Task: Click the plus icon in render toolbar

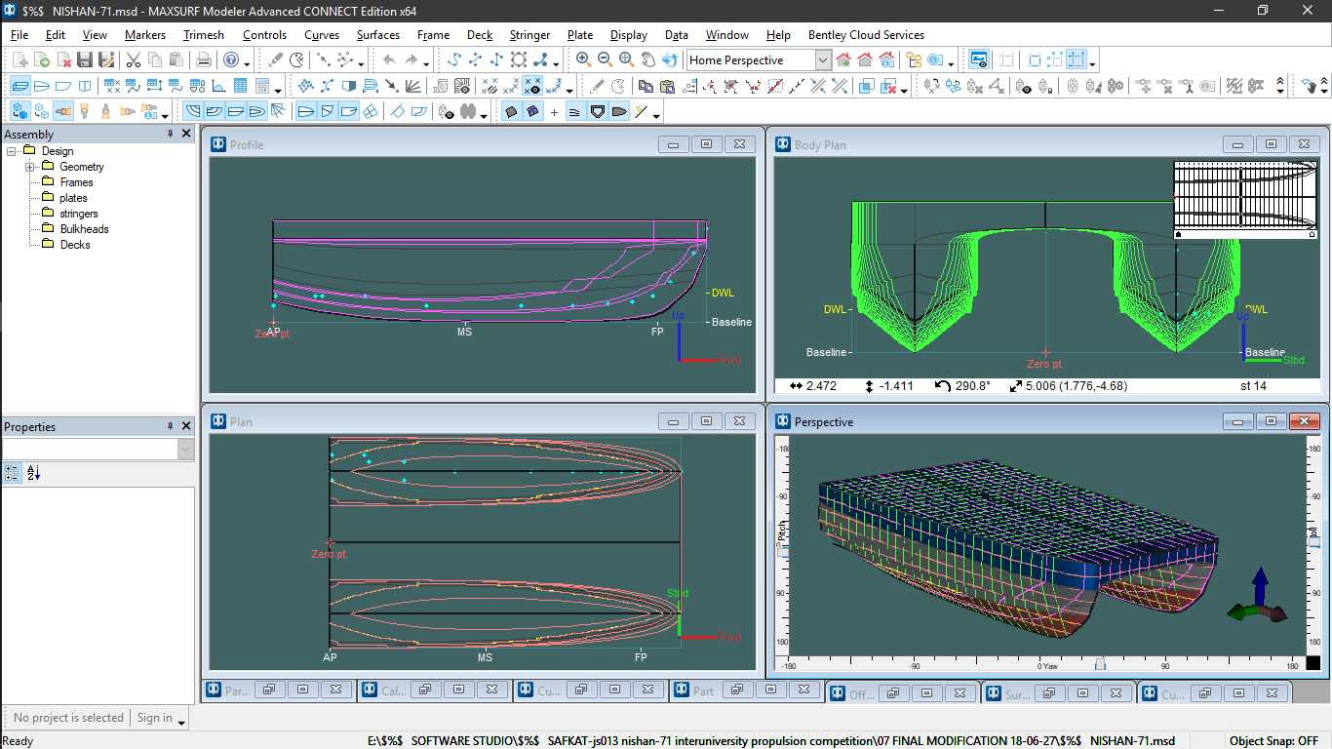Action: [554, 113]
